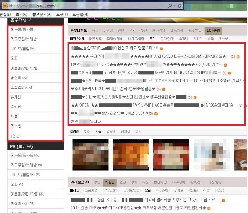Switch to the 인천 region tab in 본부대정보
This screenshot has height=213, width=248.
121,30
